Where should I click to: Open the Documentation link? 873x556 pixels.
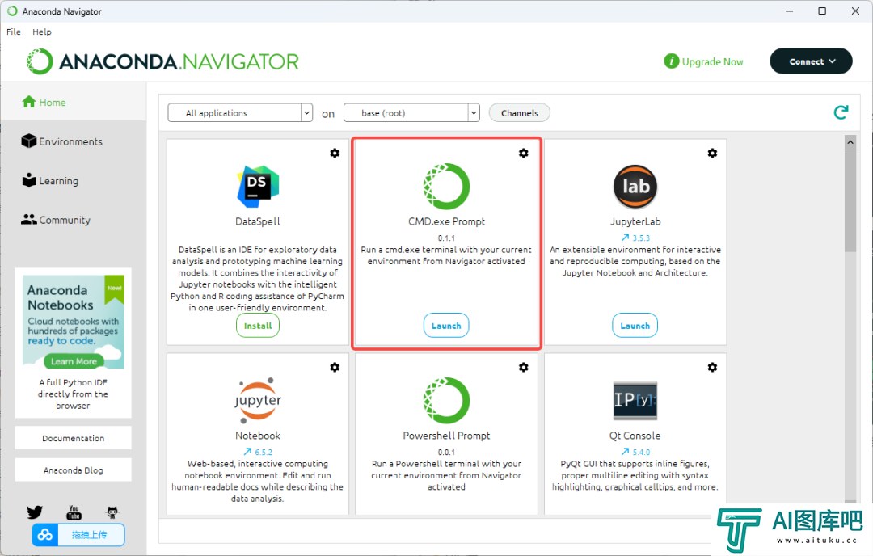[x=74, y=438]
